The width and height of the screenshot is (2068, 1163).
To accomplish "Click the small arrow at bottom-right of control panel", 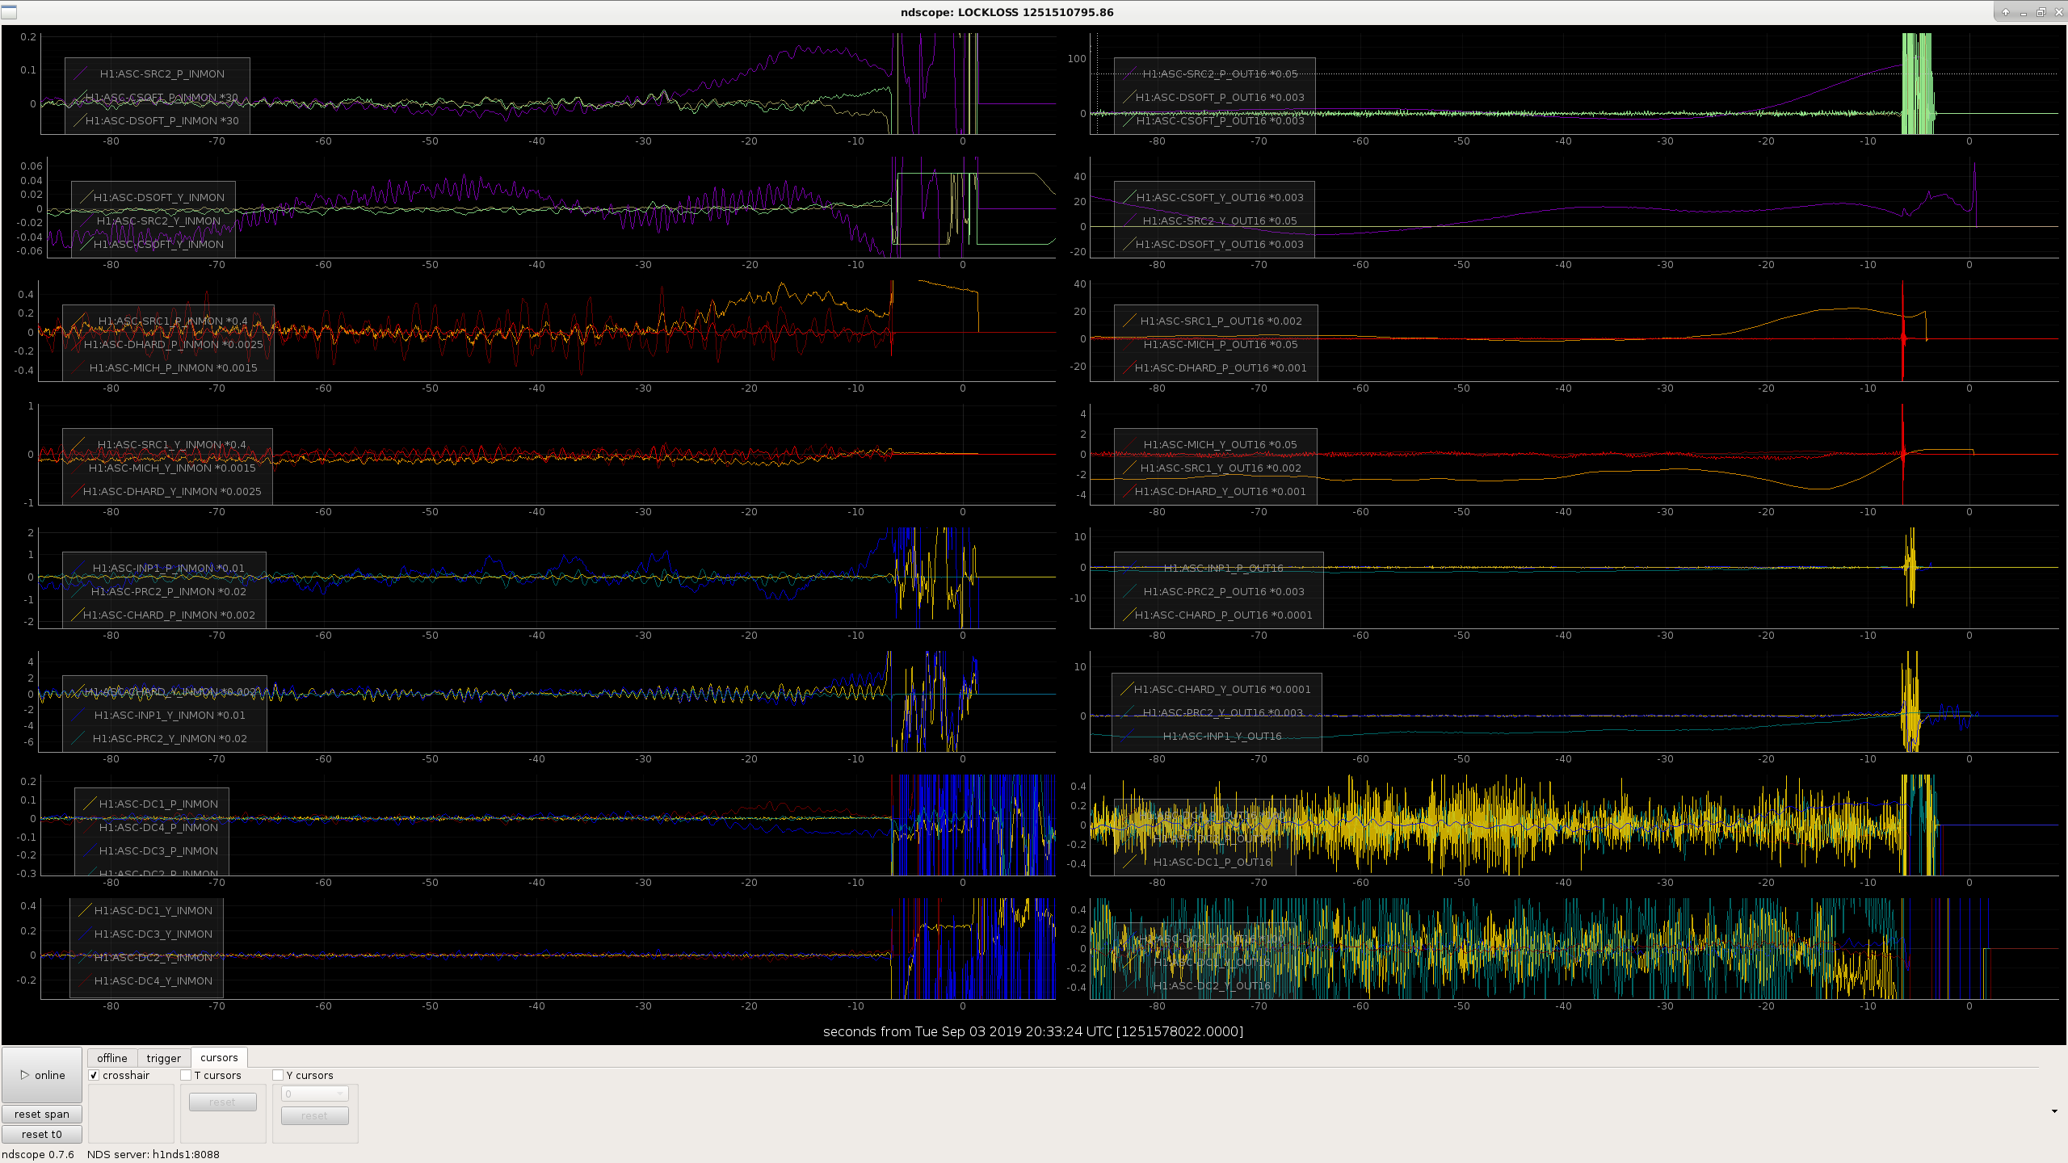I will [x=2054, y=1111].
